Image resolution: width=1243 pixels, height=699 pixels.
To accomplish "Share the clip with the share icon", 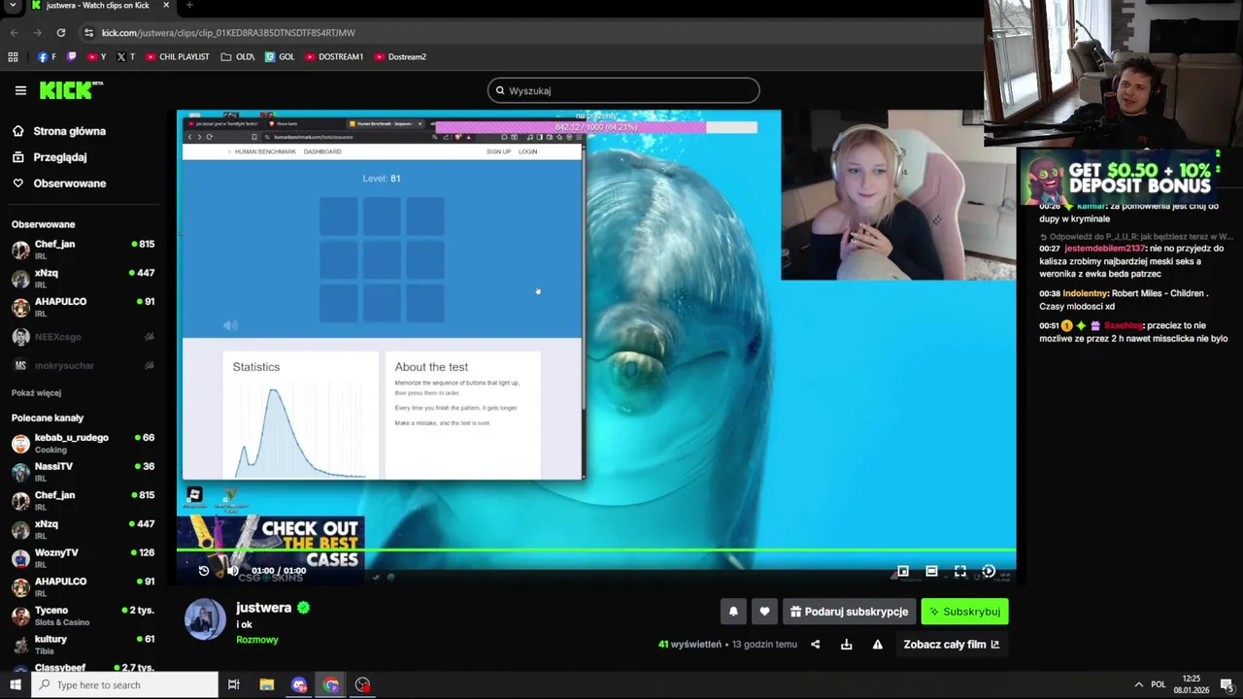I will point(815,645).
